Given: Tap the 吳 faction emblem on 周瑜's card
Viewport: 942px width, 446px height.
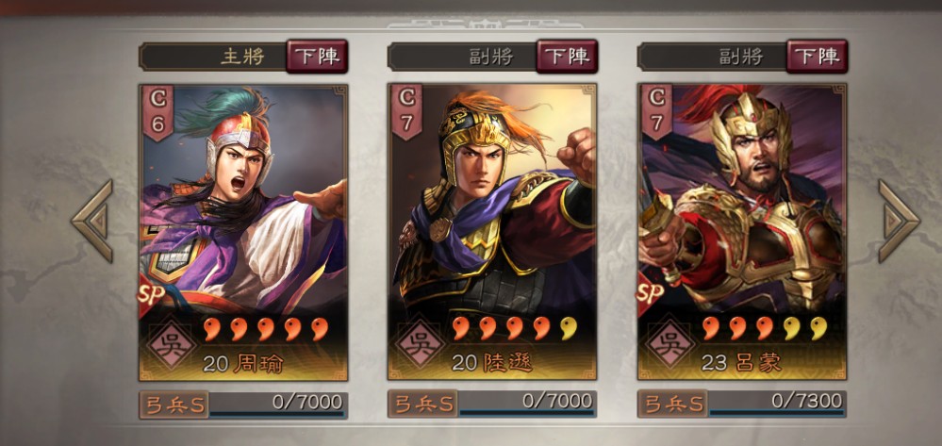Looking at the screenshot, I should click(x=172, y=344).
